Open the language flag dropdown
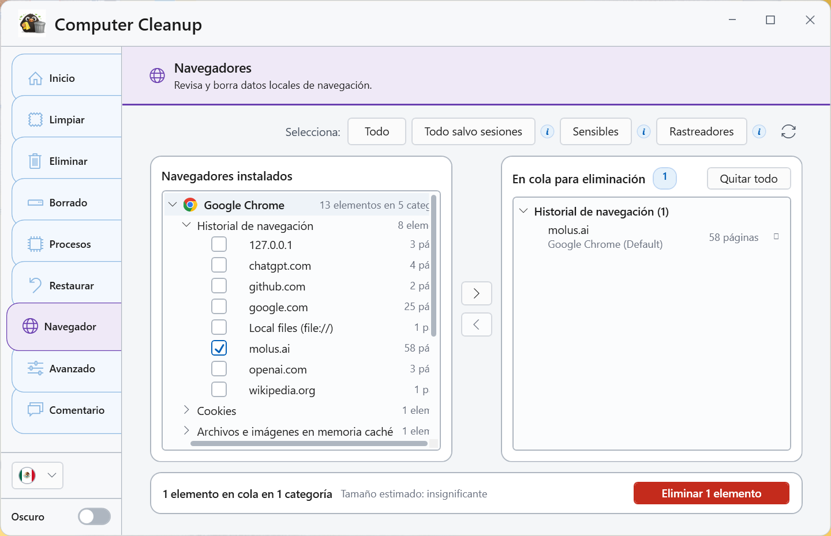This screenshot has height=536, width=831. pos(38,475)
